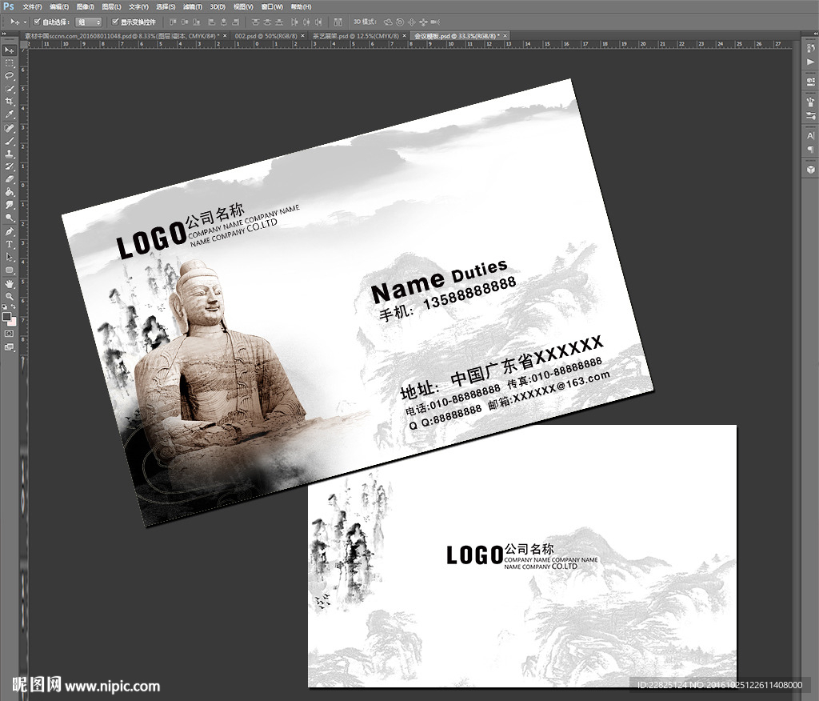Open the 文字(Y) menu
This screenshot has width=819, height=701.
click(138, 6)
